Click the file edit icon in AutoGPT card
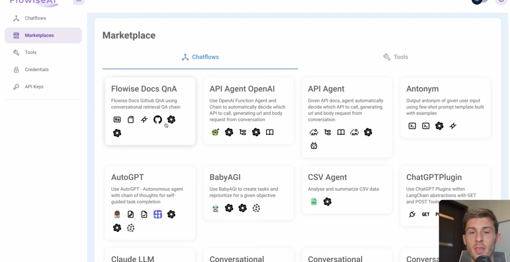 pyautogui.click(x=131, y=214)
